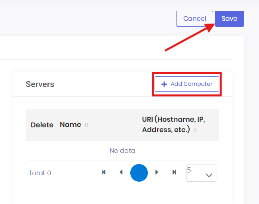Click the Servers section heading
The height and width of the screenshot is (204, 259).
(40, 84)
